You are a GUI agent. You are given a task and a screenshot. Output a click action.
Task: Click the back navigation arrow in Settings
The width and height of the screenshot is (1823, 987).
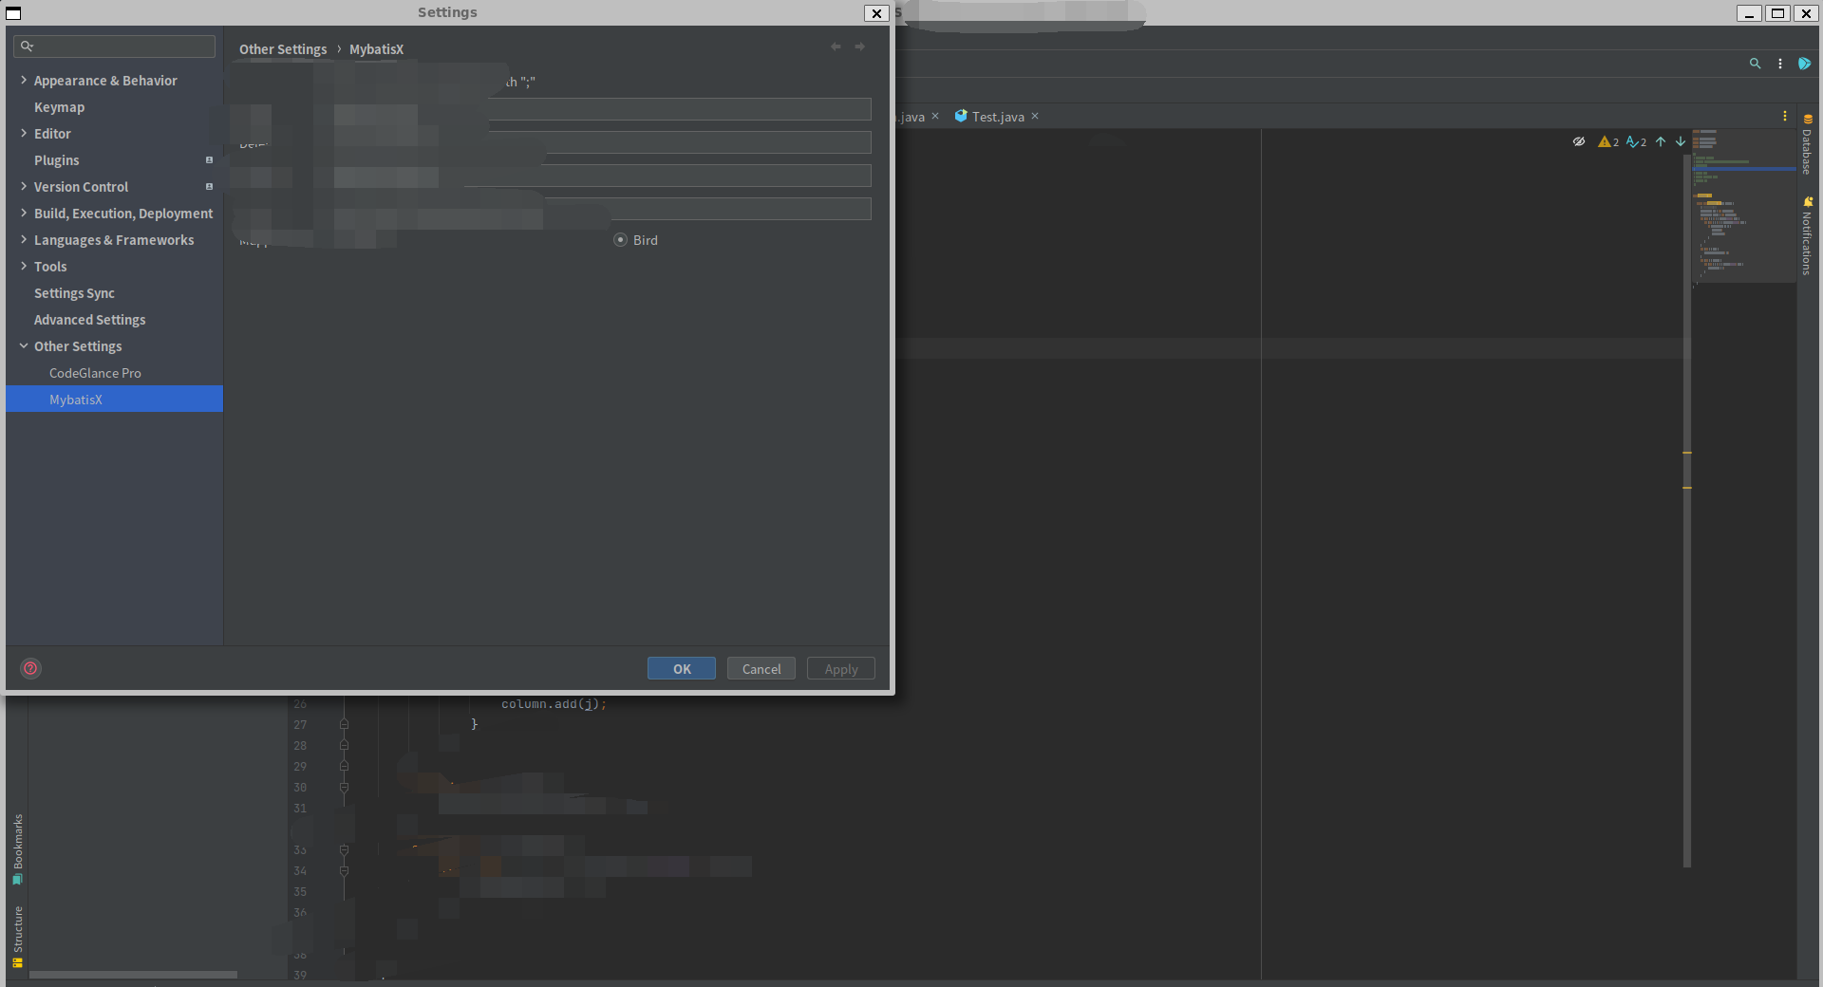[x=836, y=47]
